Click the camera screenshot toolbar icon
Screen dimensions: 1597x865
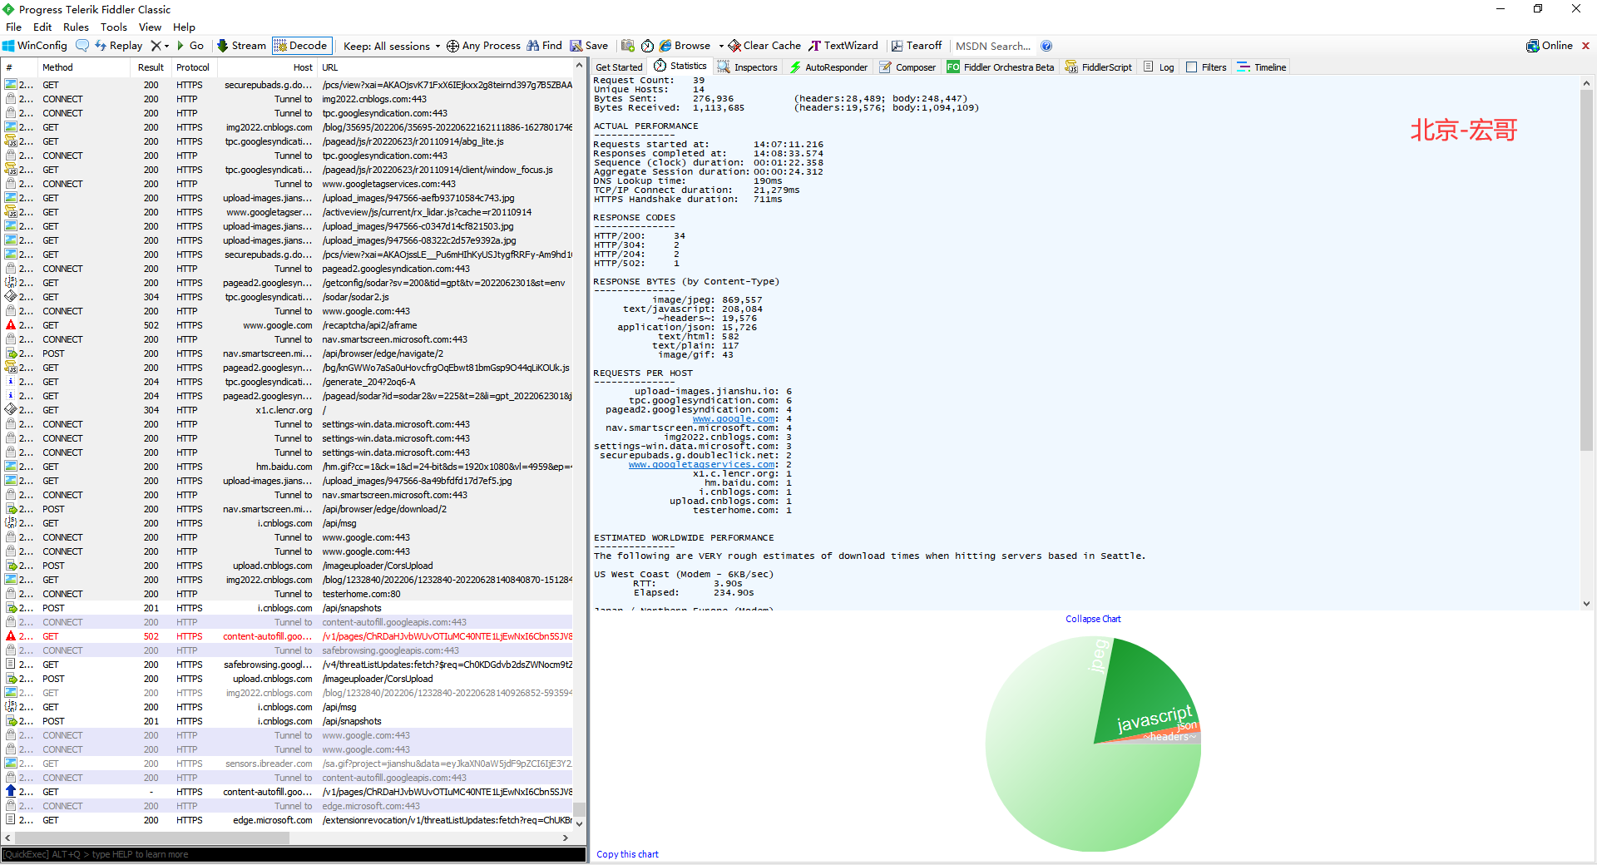(628, 46)
